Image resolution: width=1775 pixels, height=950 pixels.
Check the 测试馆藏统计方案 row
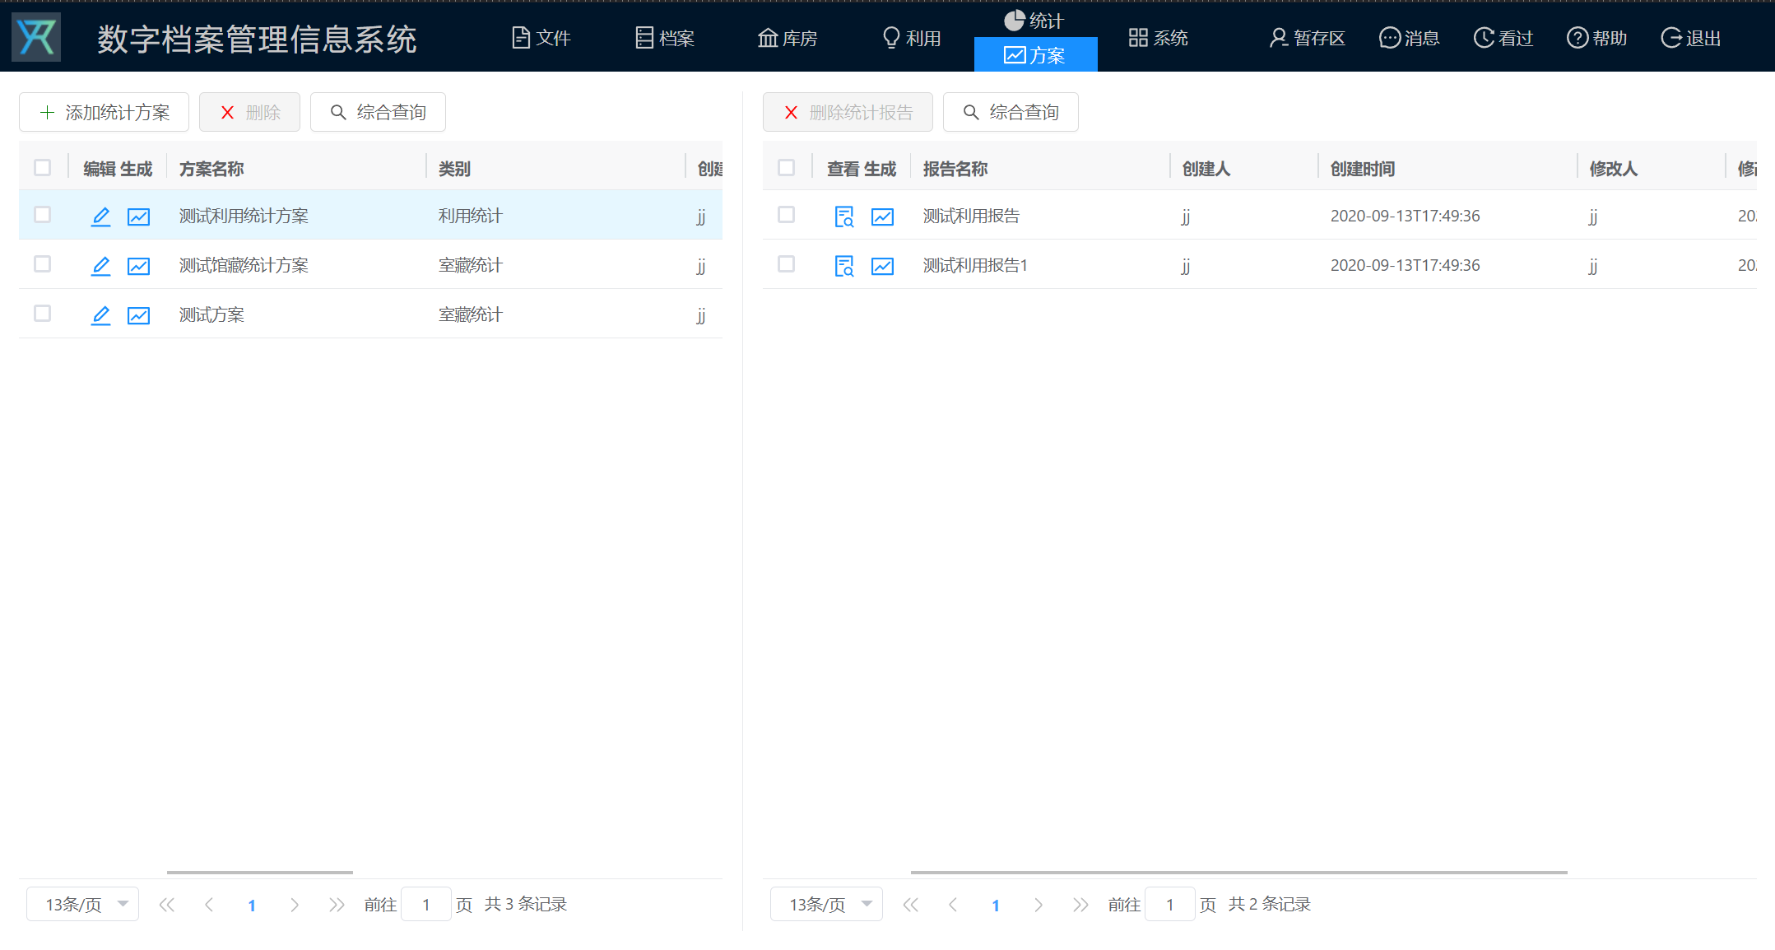click(x=43, y=264)
